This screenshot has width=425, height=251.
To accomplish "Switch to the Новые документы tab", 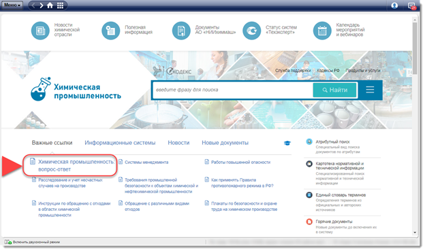I will tap(225, 143).
